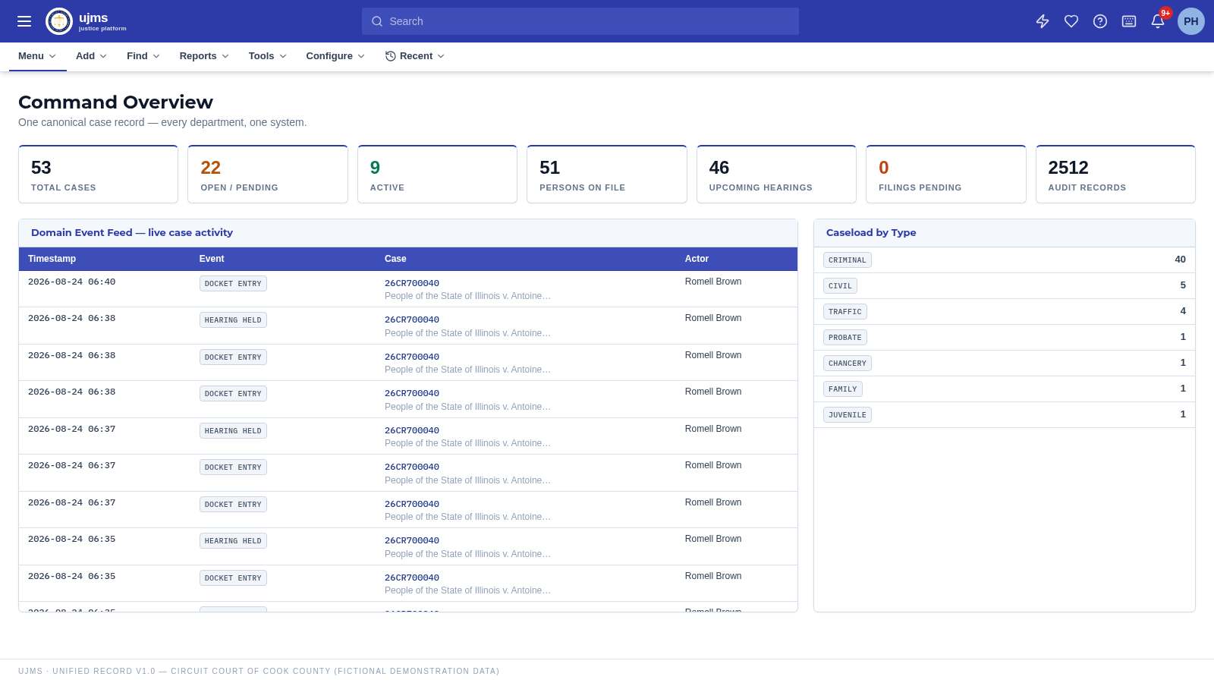Open the Active cases stat card
This screenshot has width=1214, height=683.
point(437,175)
